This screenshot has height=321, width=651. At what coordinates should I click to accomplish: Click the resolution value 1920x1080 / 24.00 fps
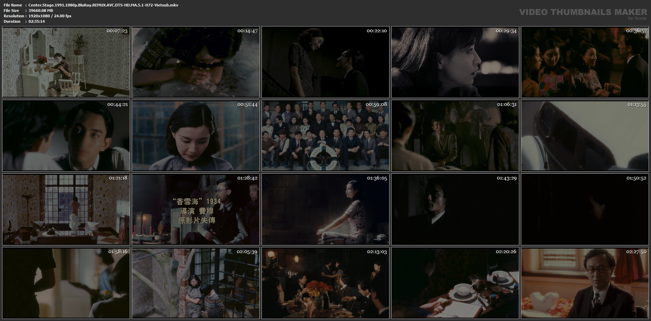coord(50,16)
